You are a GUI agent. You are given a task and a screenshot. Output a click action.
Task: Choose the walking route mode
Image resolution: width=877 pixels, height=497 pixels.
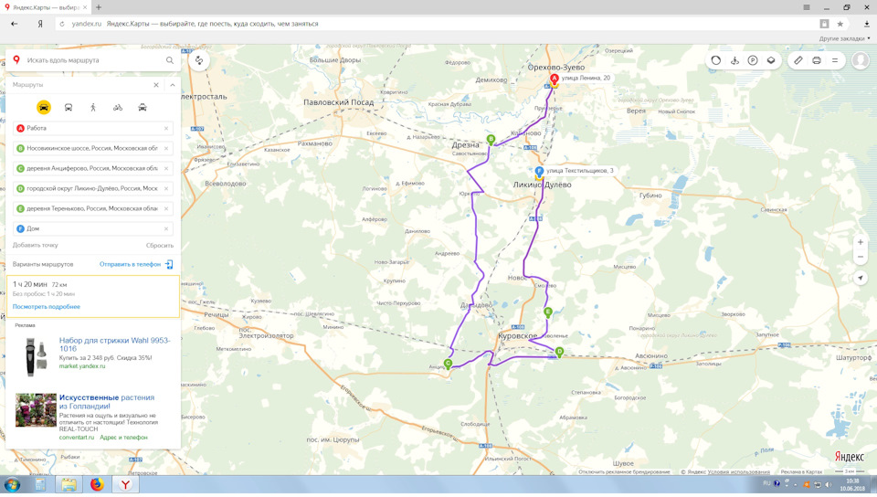click(x=93, y=107)
